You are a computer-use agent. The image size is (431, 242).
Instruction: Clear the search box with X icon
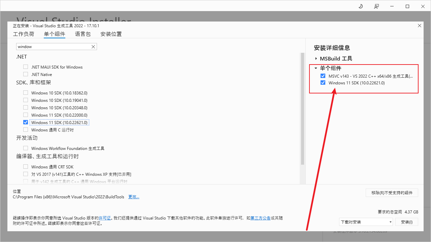pyautogui.click(x=93, y=47)
